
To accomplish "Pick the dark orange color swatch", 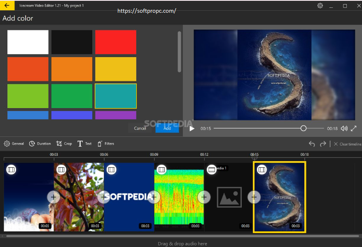I will (28, 69).
